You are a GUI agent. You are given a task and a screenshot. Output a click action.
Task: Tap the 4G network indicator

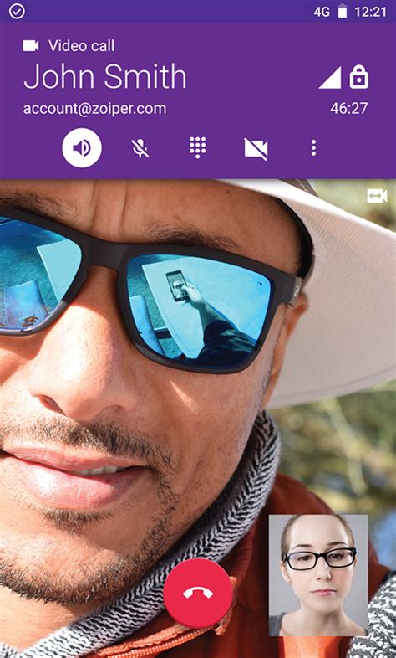coord(322,12)
